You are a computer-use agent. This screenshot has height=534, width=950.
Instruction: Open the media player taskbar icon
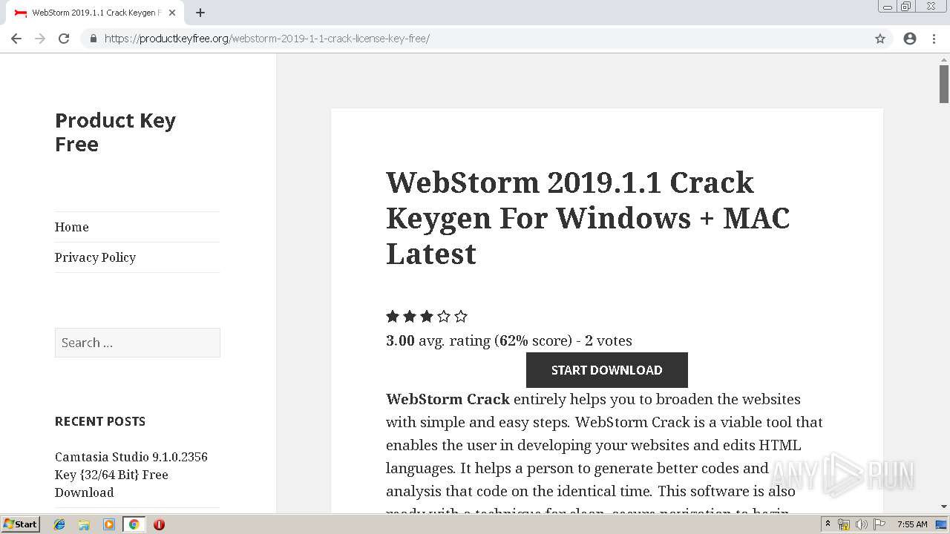(109, 524)
